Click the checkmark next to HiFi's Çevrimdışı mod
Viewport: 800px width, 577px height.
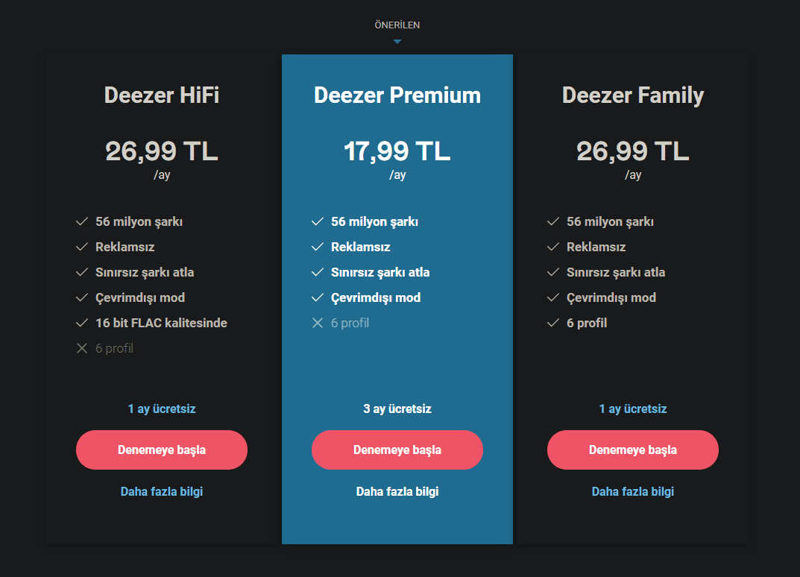(82, 297)
